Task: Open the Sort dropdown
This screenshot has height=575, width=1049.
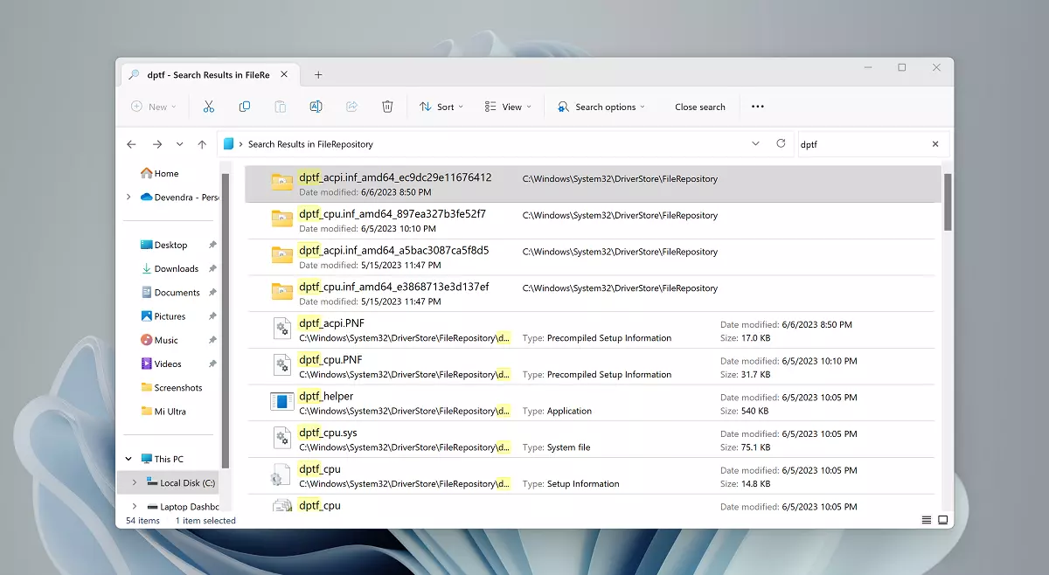Action: pyautogui.click(x=441, y=107)
